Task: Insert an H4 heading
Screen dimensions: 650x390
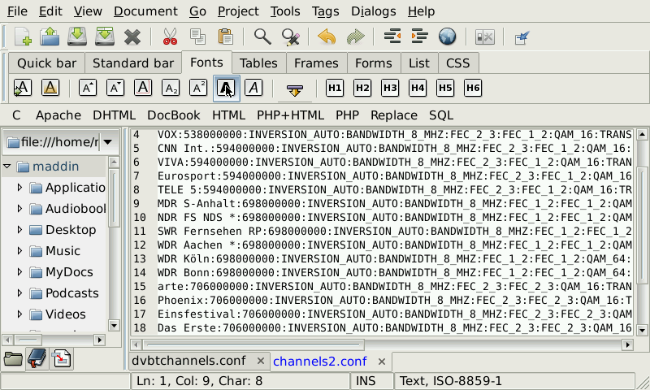Action: pyautogui.click(x=418, y=88)
